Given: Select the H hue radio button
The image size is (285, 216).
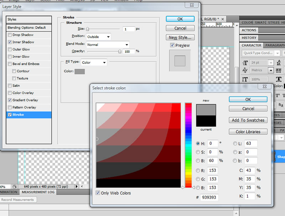Looking at the screenshot, I should [198, 143].
